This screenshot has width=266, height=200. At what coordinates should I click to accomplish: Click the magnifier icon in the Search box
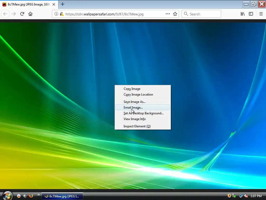(186, 14)
